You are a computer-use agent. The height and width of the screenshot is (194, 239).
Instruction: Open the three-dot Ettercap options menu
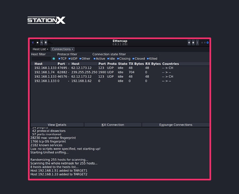197,42
